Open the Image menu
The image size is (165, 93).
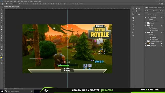point(11,1)
